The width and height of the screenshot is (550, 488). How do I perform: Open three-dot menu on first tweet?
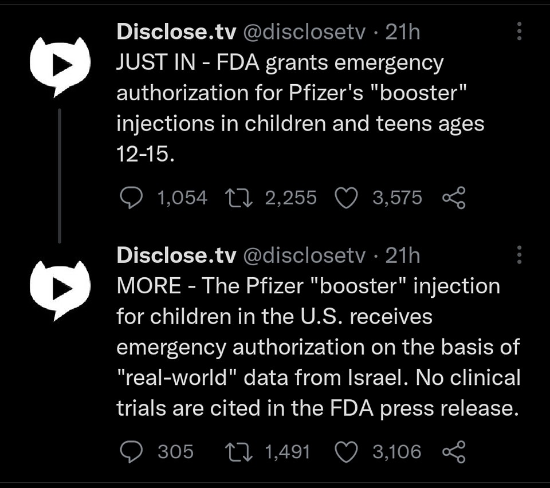(x=519, y=32)
